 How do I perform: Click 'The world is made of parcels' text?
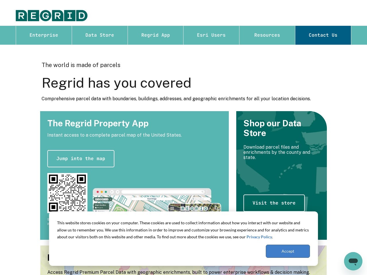[81, 65]
